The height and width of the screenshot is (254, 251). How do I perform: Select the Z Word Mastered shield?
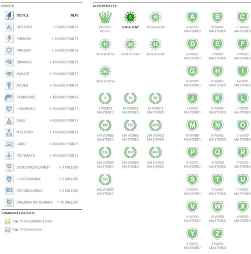217,234
